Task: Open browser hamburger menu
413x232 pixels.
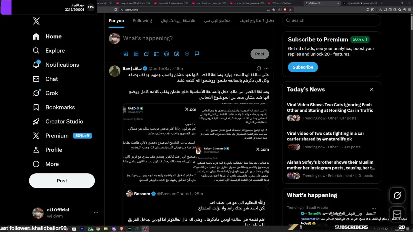Action: pos(409,10)
